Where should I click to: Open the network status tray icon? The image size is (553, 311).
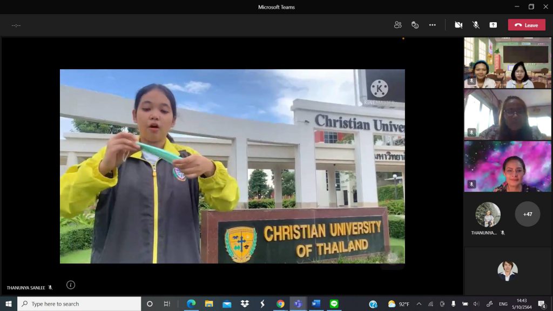[x=430, y=303]
